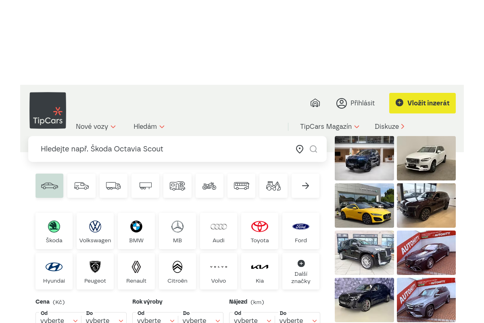This screenshot has width=484, height=323.
Task: Open the dark red Volvo SUV thumbnail
Action: click(x=426, y=206)
